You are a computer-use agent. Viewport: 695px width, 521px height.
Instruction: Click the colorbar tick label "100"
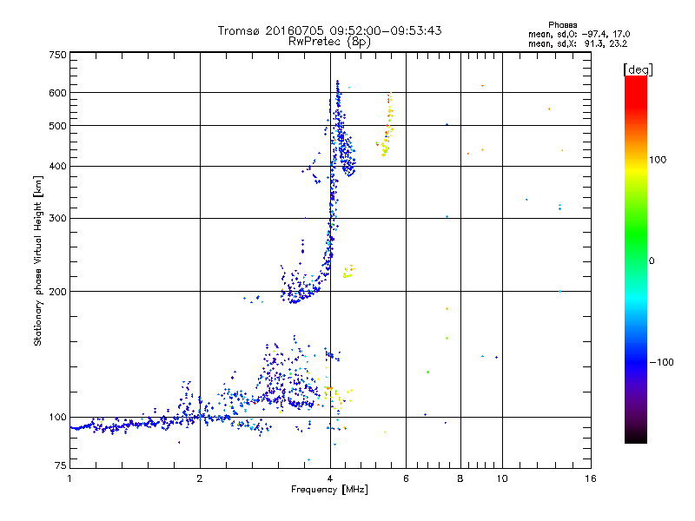(x=658, y=160)
